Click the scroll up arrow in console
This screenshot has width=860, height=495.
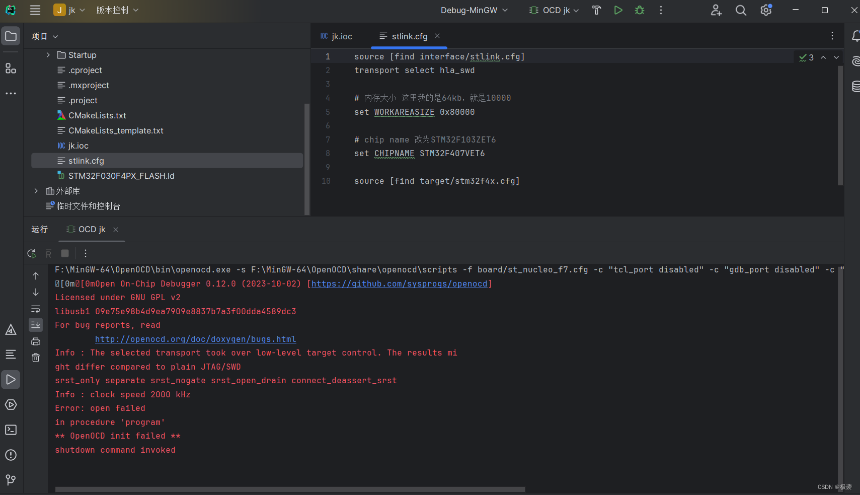tap(36, 276)
